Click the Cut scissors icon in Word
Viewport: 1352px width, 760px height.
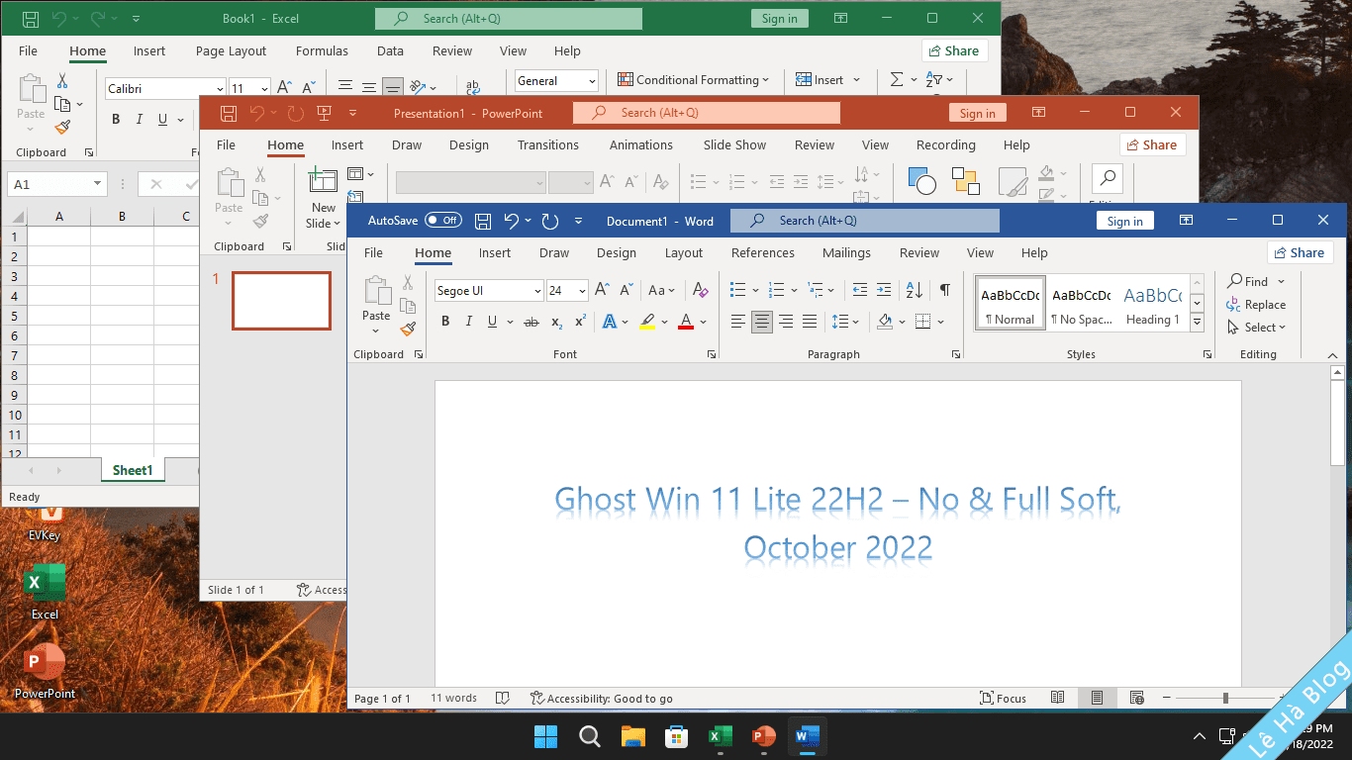(408, 283)
